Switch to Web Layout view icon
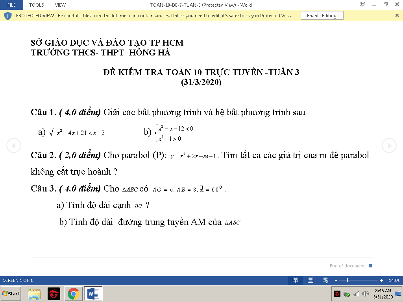The image size is (403, 302). pyautogui.click(x=325, y=280)
